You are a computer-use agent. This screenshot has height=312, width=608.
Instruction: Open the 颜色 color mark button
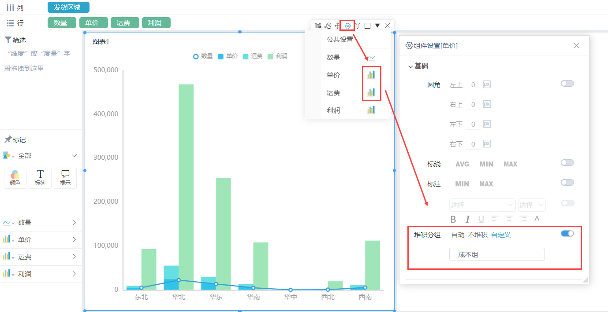pos(15,178)
